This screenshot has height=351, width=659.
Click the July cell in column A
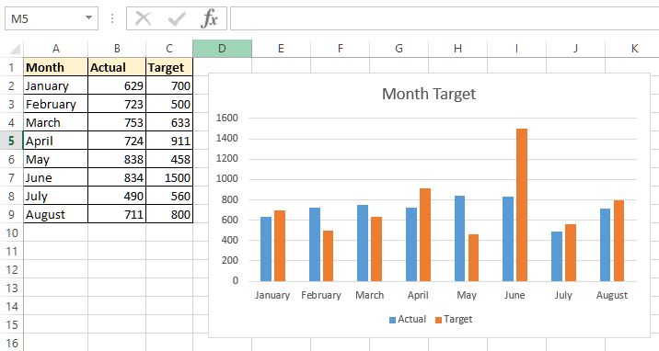tap(56, 196)
